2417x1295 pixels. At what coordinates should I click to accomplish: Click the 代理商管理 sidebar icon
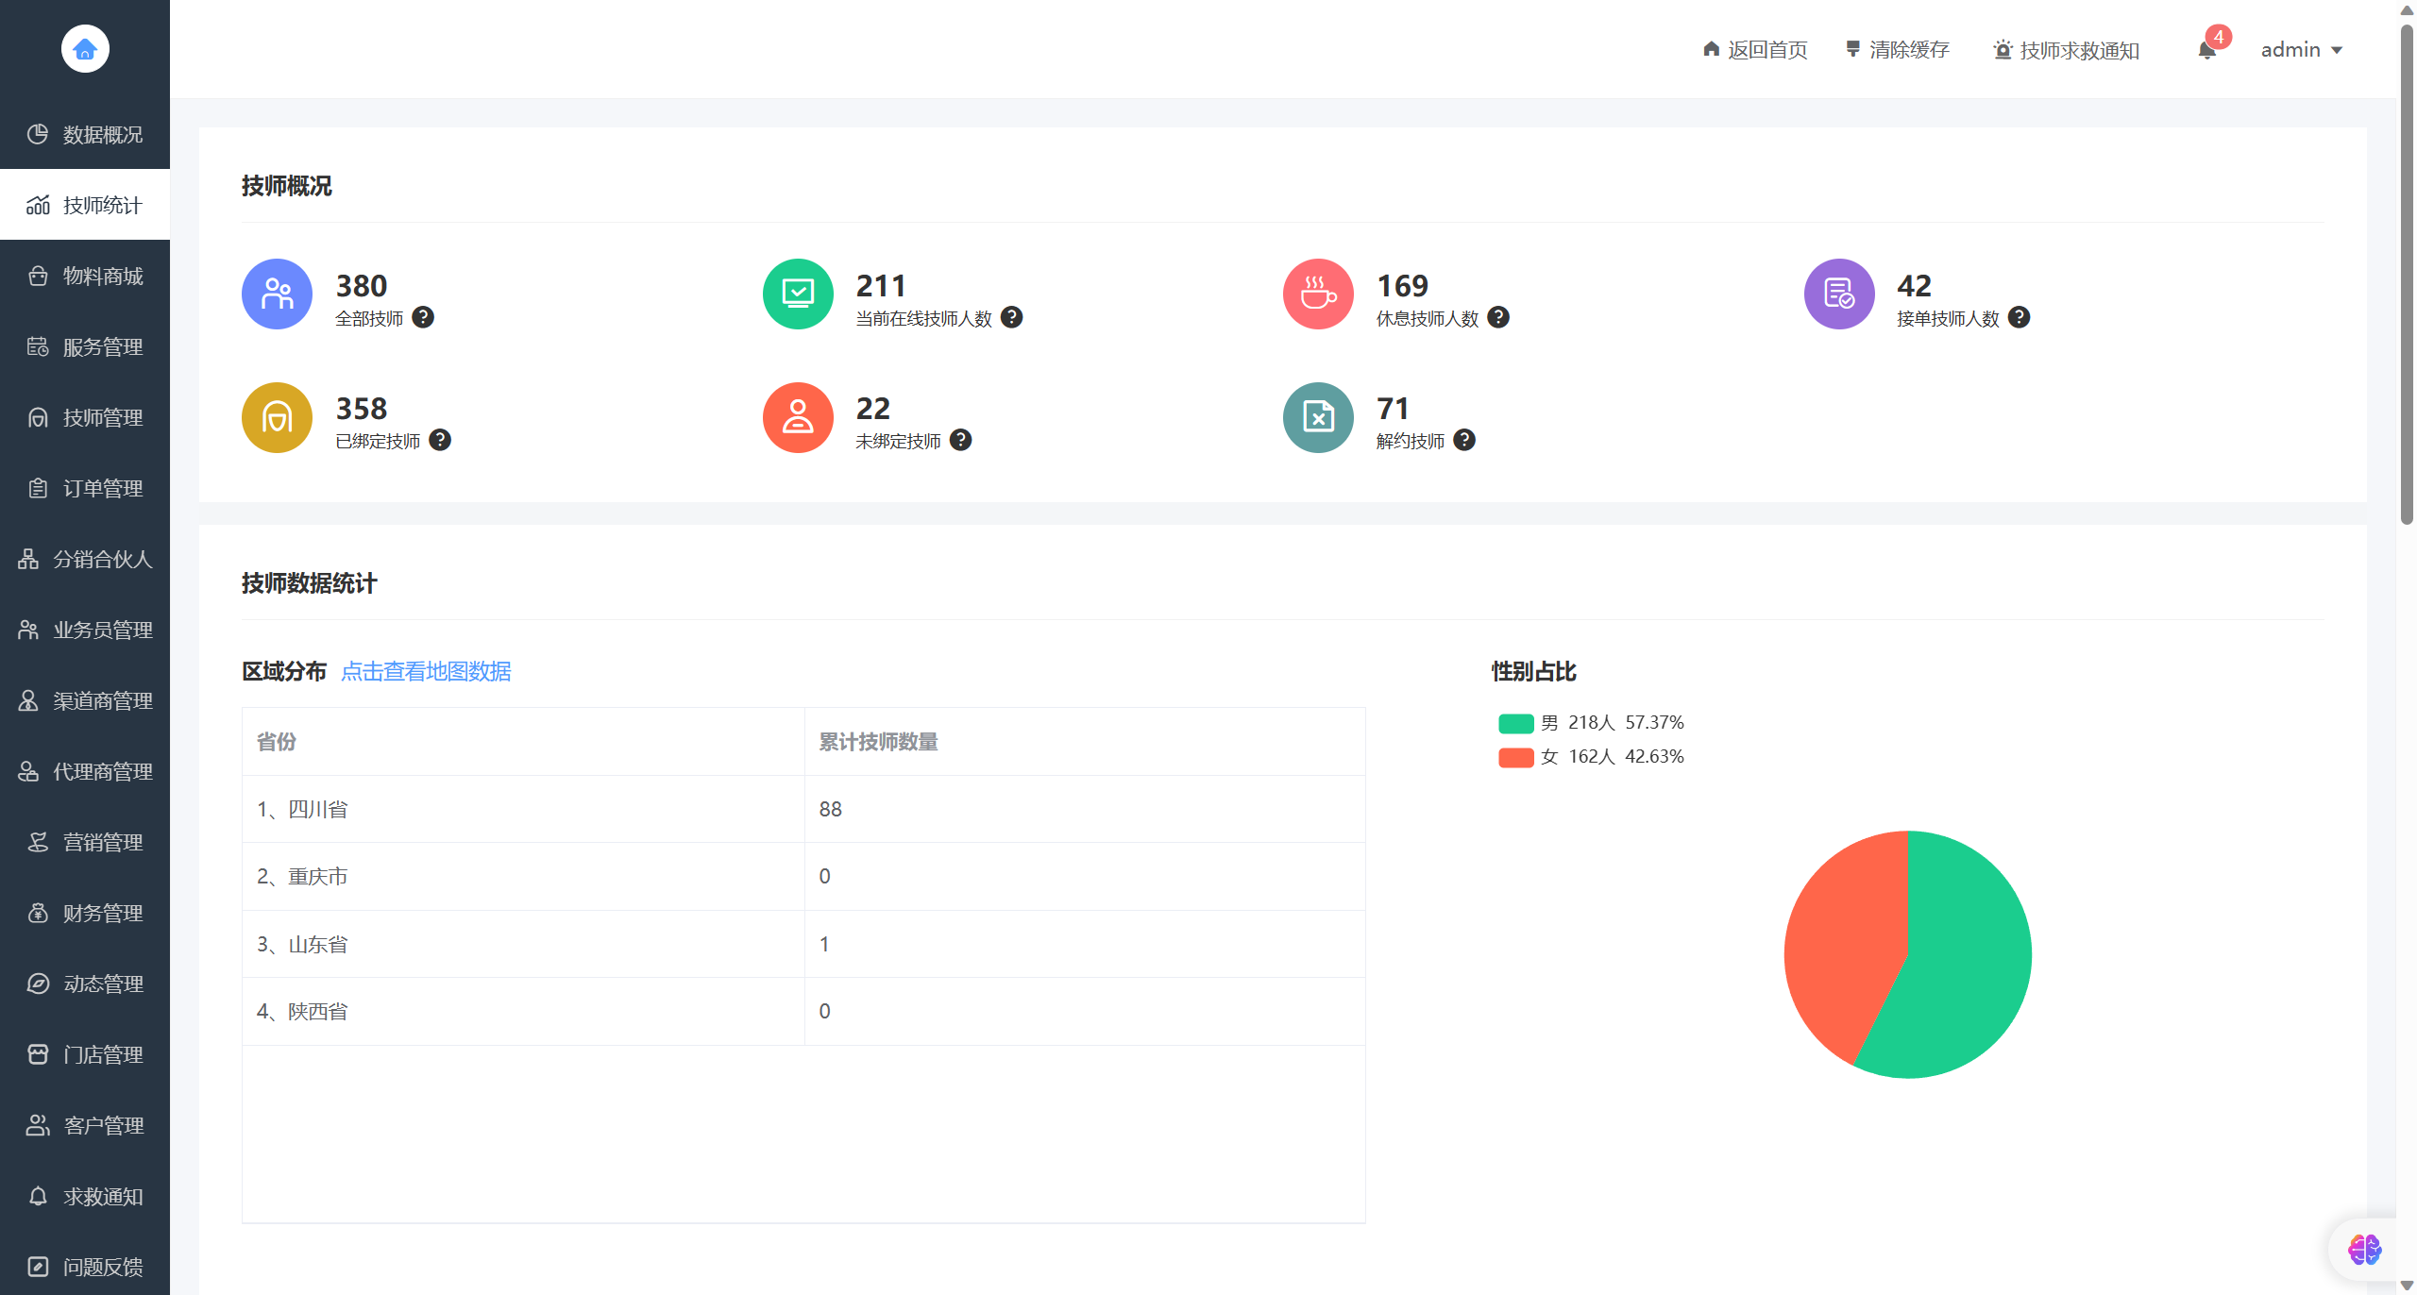coord(28,771)
